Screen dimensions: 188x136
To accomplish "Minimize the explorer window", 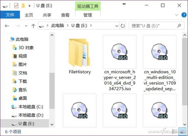I will click(147, 5).
